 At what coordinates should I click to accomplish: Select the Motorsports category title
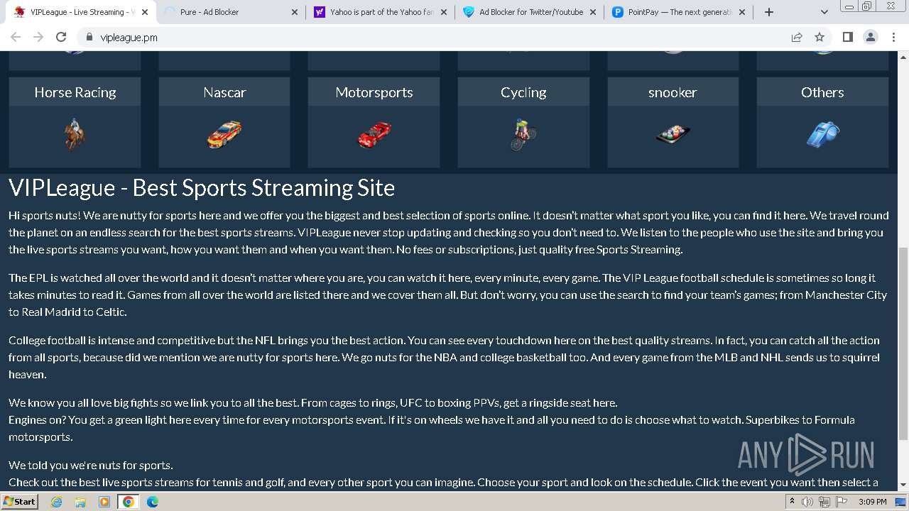pos(374,92)
